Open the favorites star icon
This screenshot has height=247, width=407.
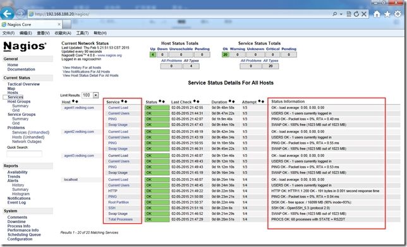coord(387,14)
